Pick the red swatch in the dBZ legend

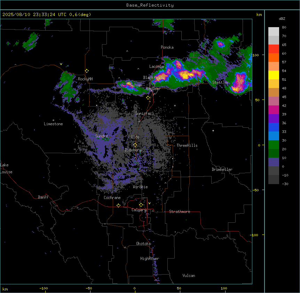point(274,49)
